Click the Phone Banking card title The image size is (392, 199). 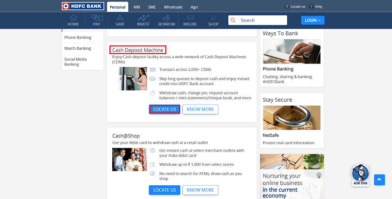[x=278, y=69]
